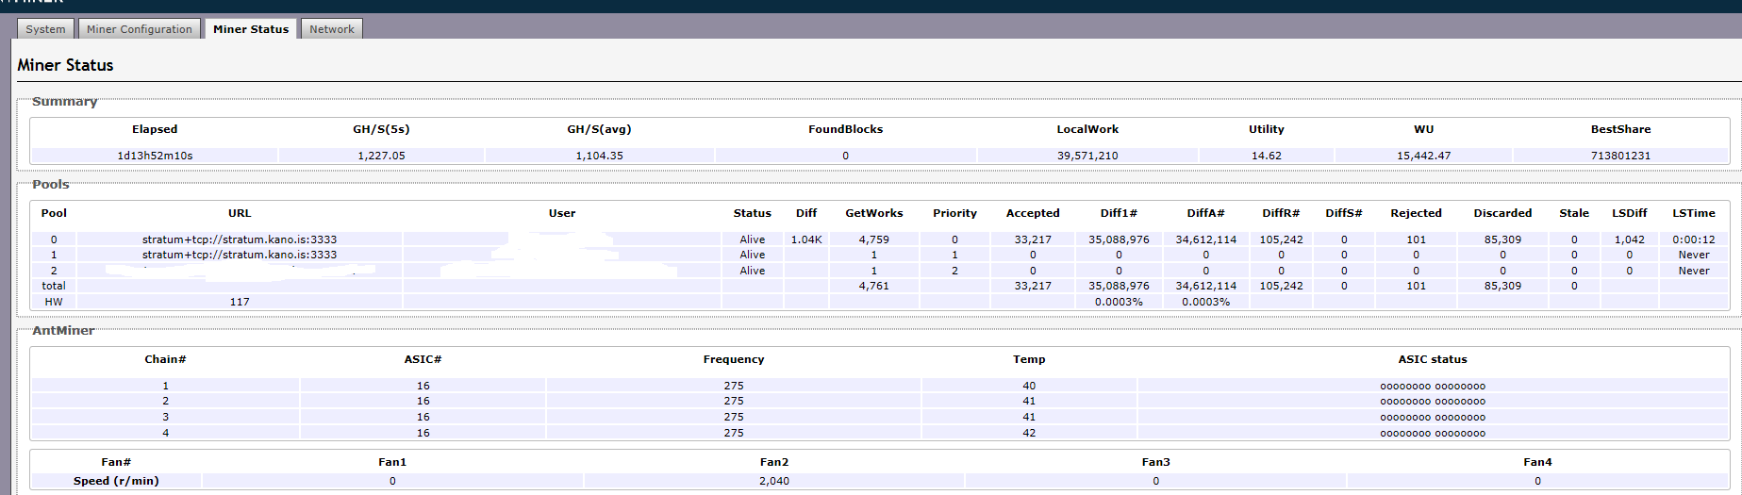Click pool 0 GetWorks value 4,759
The image size is (1742, 495).
point(873,239)
